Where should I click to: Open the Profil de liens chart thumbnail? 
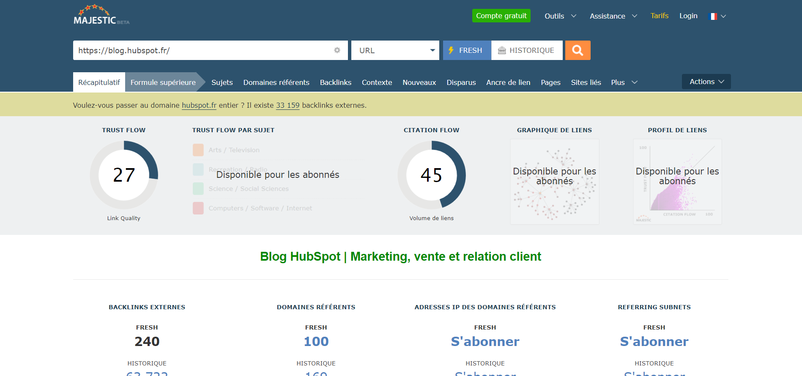tap(677, 182)
